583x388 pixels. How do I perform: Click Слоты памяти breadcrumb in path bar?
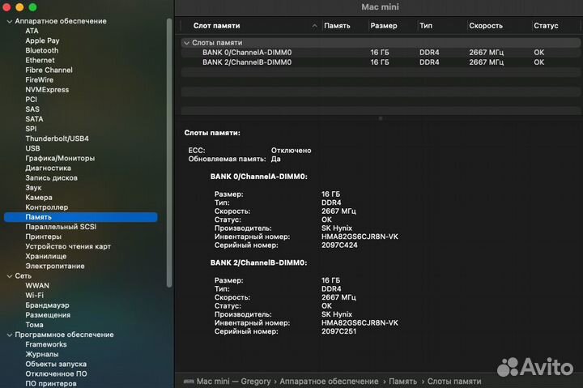coord(454,382)
